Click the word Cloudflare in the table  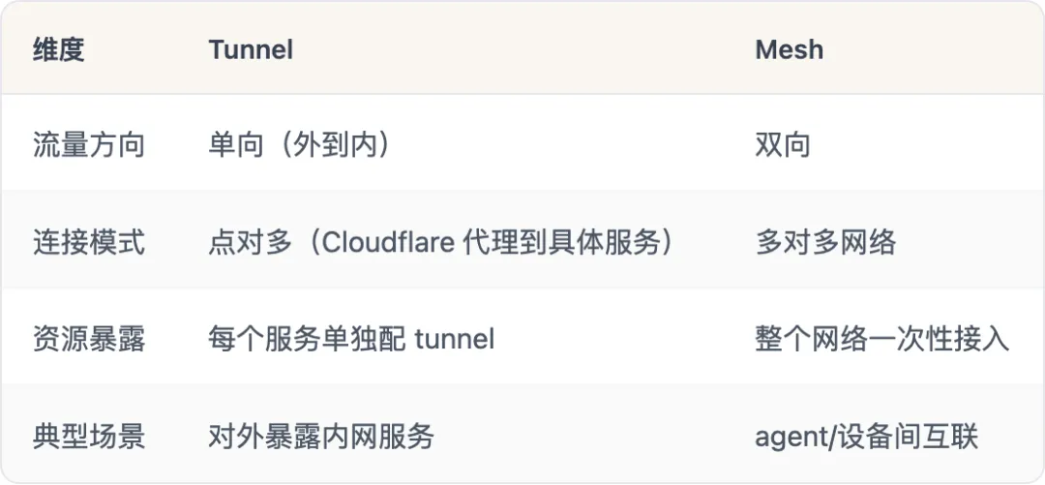point(388,242)
